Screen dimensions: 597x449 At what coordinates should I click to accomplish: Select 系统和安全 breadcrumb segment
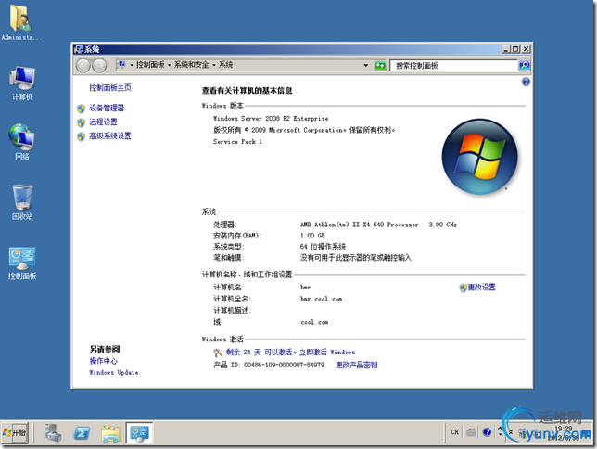tap(192, 65)
